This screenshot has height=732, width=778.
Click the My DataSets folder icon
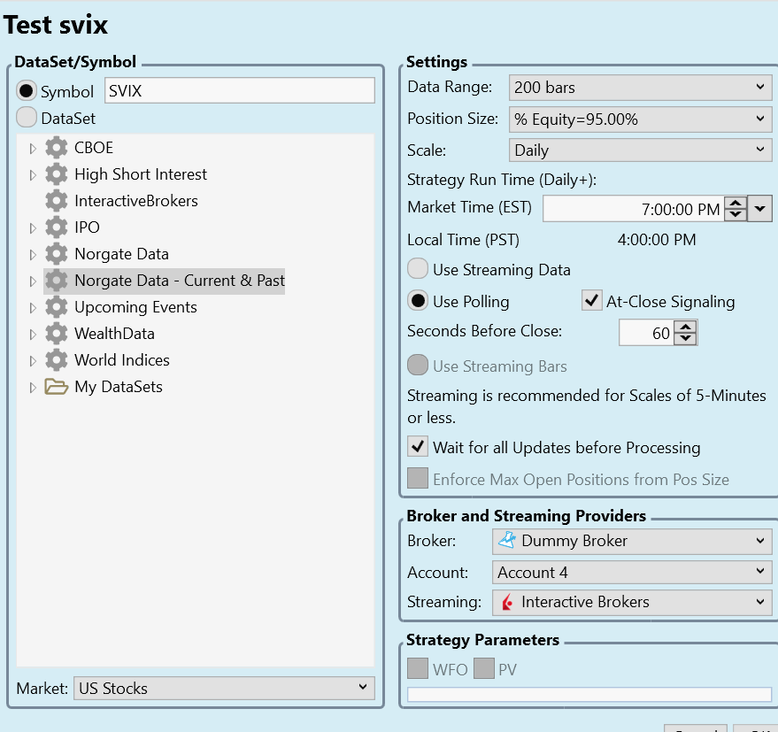(57, 387)
